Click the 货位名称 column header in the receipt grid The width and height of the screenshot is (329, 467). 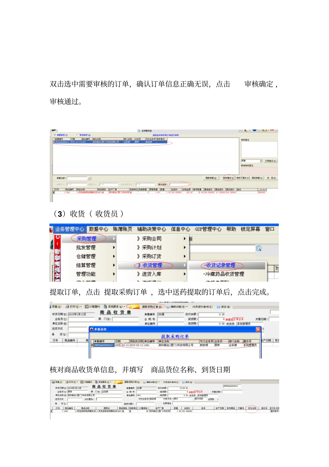[252, 408]
